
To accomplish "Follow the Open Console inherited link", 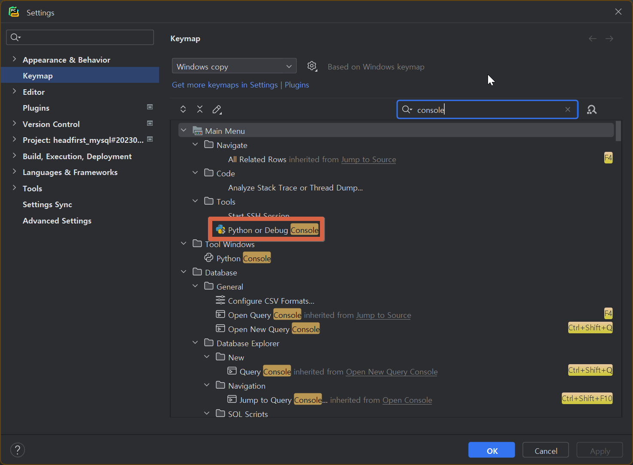I will [x=407, y=400].
